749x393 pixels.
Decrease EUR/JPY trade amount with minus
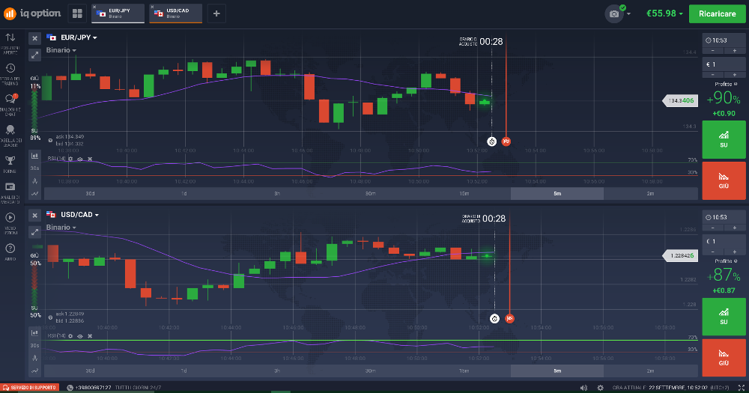point(713,75)
